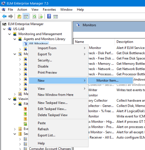The height and width of the screenshot is (150, 145).
Task: Click the Back arrow toolbar icon
Action: [4, 16]
